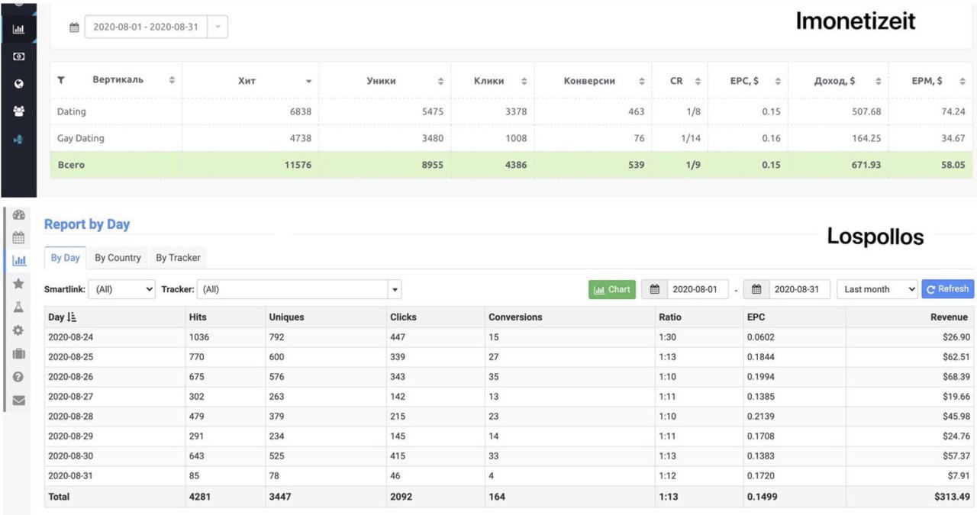Click the sort arrows in the Вертикаль column header
The width and height of the screenshot is (977, 515).
(172, 80)
